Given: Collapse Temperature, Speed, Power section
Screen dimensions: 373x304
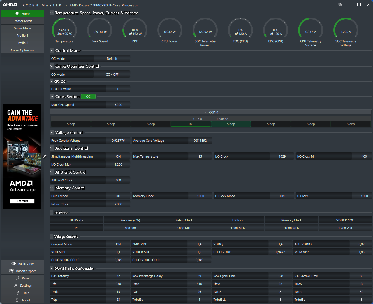Looking at the screenshot, I should point(52,13).
